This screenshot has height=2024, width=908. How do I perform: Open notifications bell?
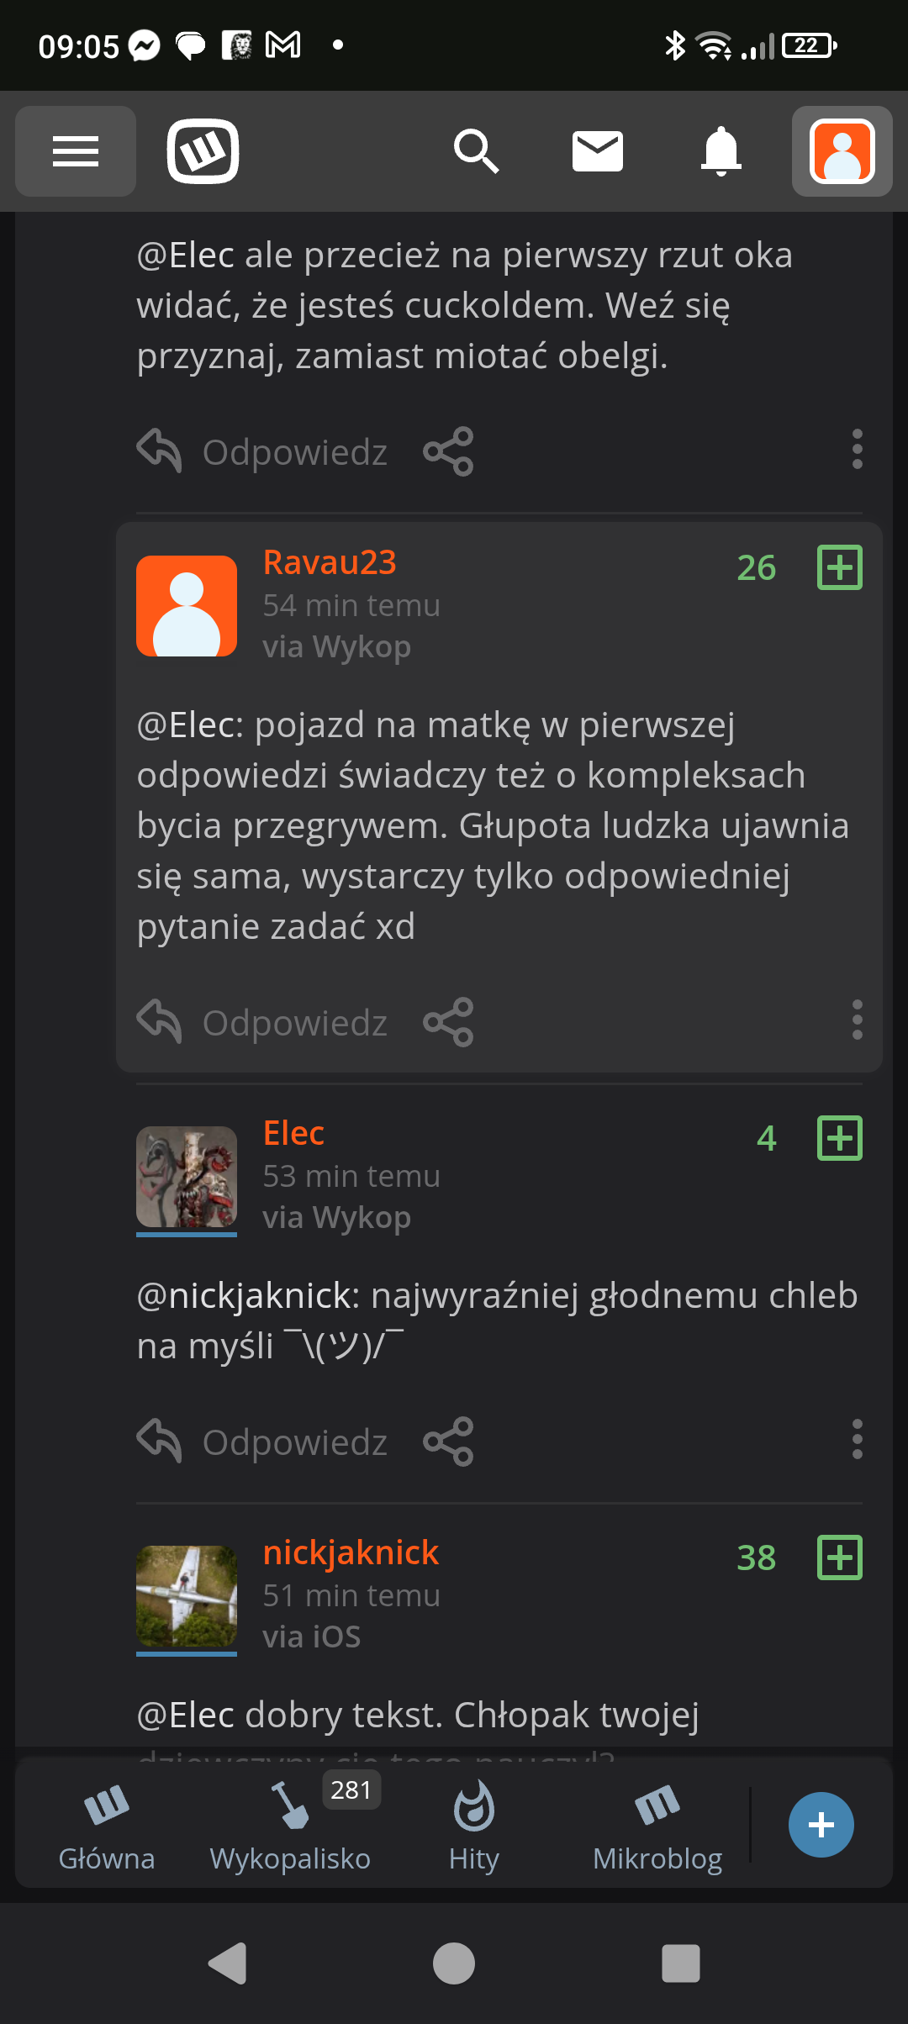[x=721, y=151]
